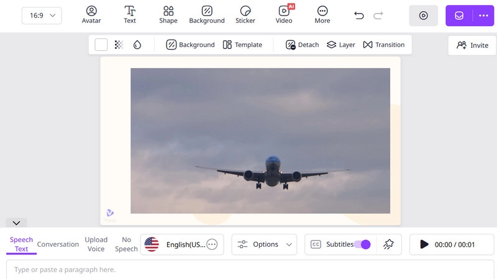The height and width of the screenshot is (279, 497).
Task: Click the magic pin icon beside Subtitles
Action: pos(389,244)
